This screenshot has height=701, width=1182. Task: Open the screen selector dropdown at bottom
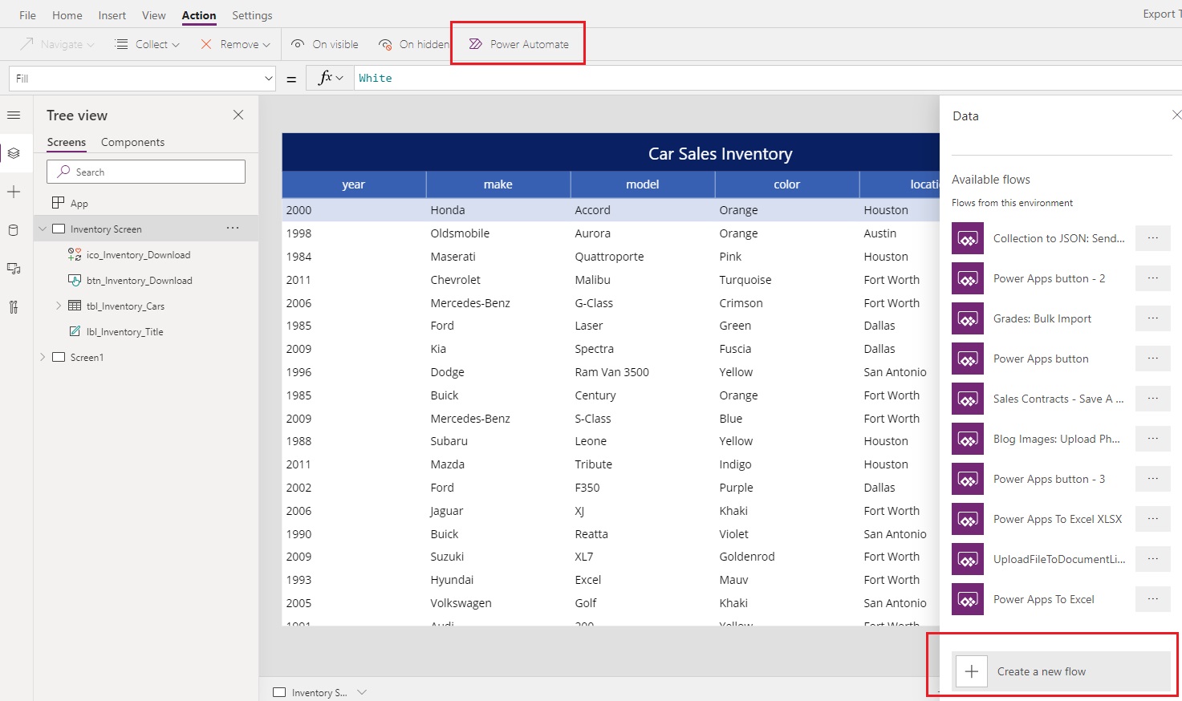(x=362, y=691)
